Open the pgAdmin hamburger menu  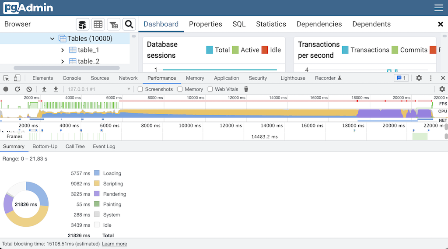tap(438, 8)
